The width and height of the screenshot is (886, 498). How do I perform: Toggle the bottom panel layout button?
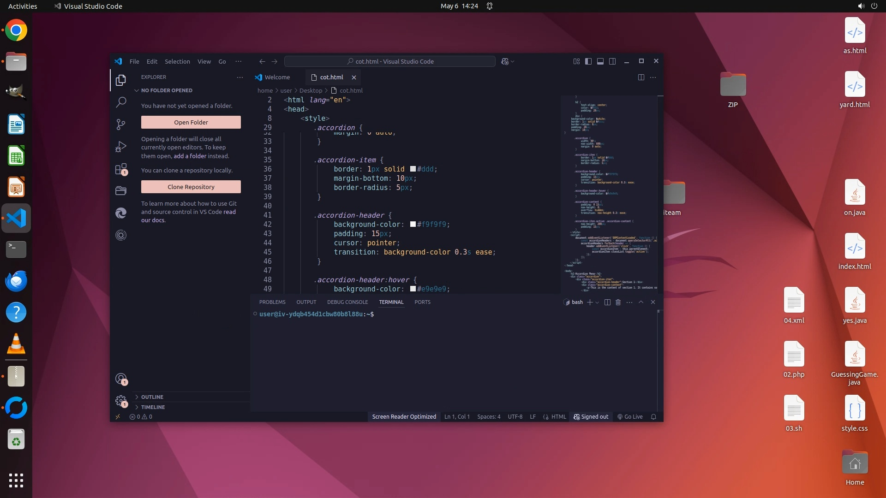tap(600, 61)
